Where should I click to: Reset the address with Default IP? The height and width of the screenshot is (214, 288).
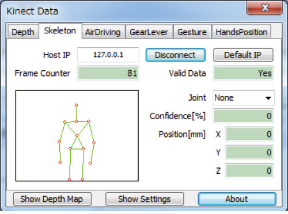coord(243,55)
